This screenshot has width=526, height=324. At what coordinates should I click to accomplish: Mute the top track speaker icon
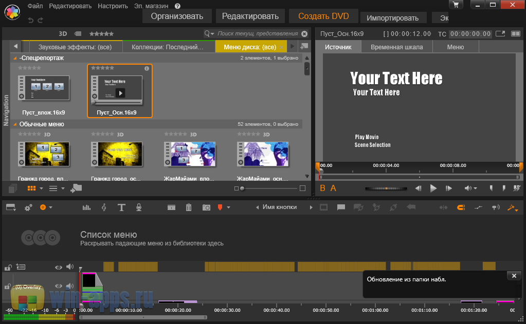point(69,267)
